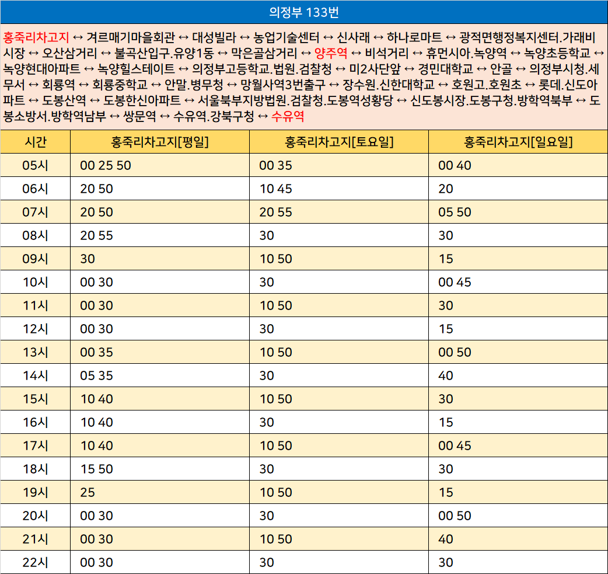The image size is (608, 574).
Task: Click weekday 14시 times 05 35
Action: coord(96,375)
